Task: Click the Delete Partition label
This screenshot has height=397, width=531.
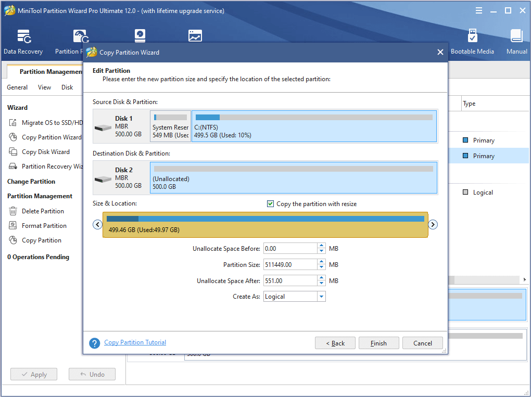Action: pos(43,211)
